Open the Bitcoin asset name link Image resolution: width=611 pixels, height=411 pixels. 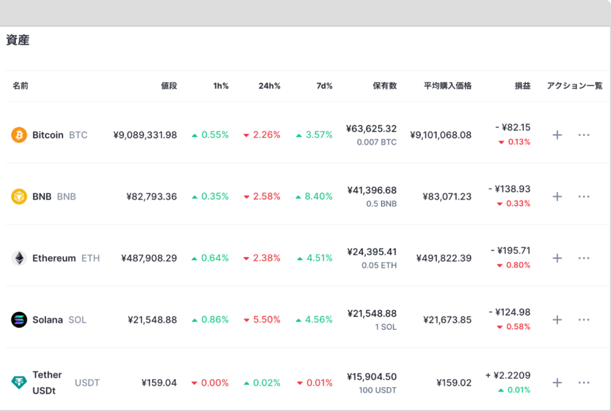48,135
